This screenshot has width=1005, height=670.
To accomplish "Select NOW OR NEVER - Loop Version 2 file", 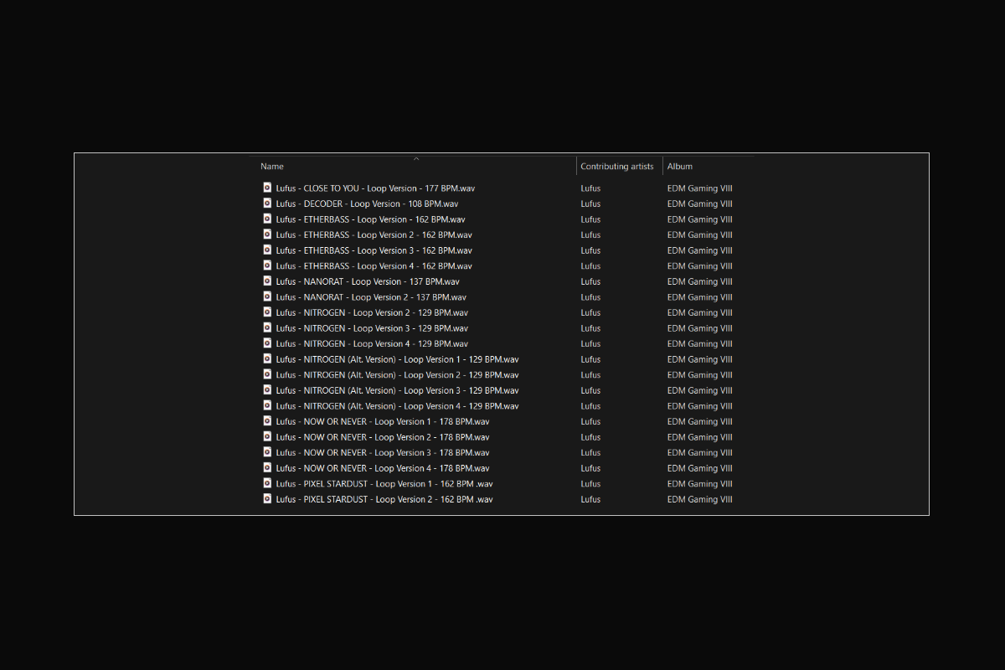I will (383, 437).
